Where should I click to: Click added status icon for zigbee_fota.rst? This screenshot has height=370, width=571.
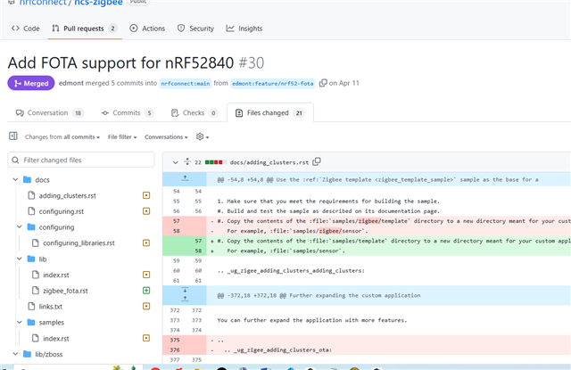click(146, 291)
